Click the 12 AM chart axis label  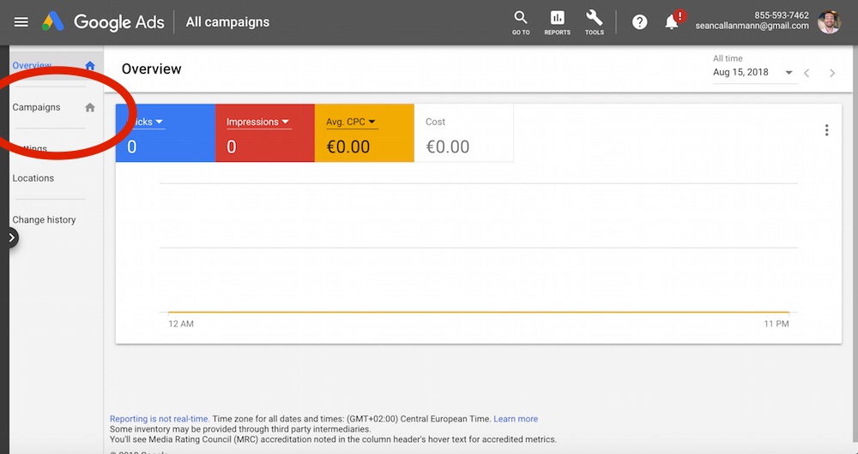[181, 324]
